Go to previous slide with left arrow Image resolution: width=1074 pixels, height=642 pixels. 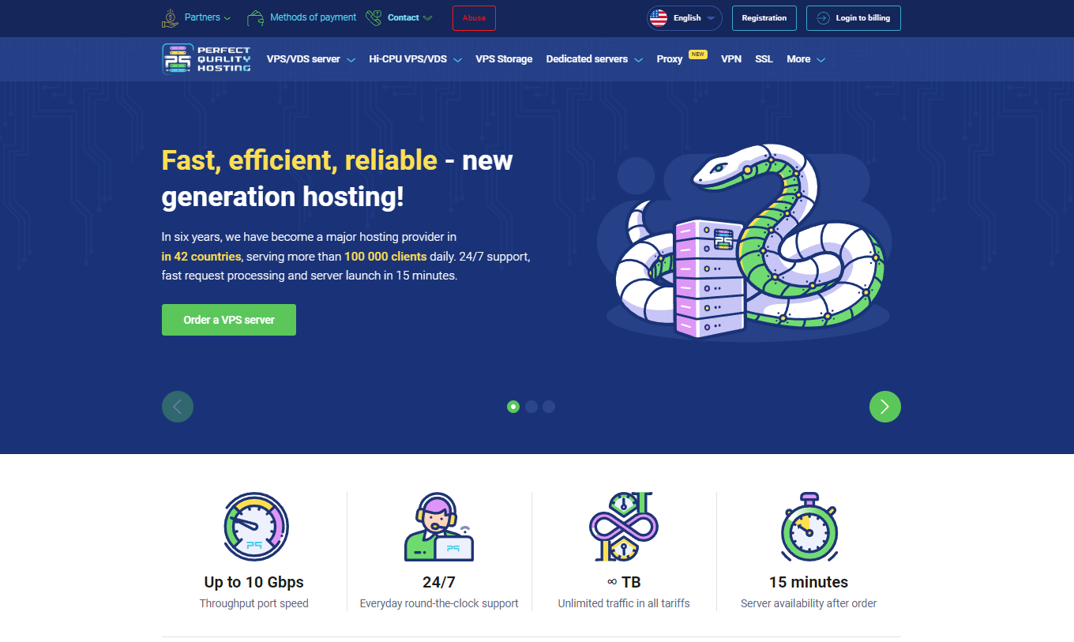click(x=178, y=407)
